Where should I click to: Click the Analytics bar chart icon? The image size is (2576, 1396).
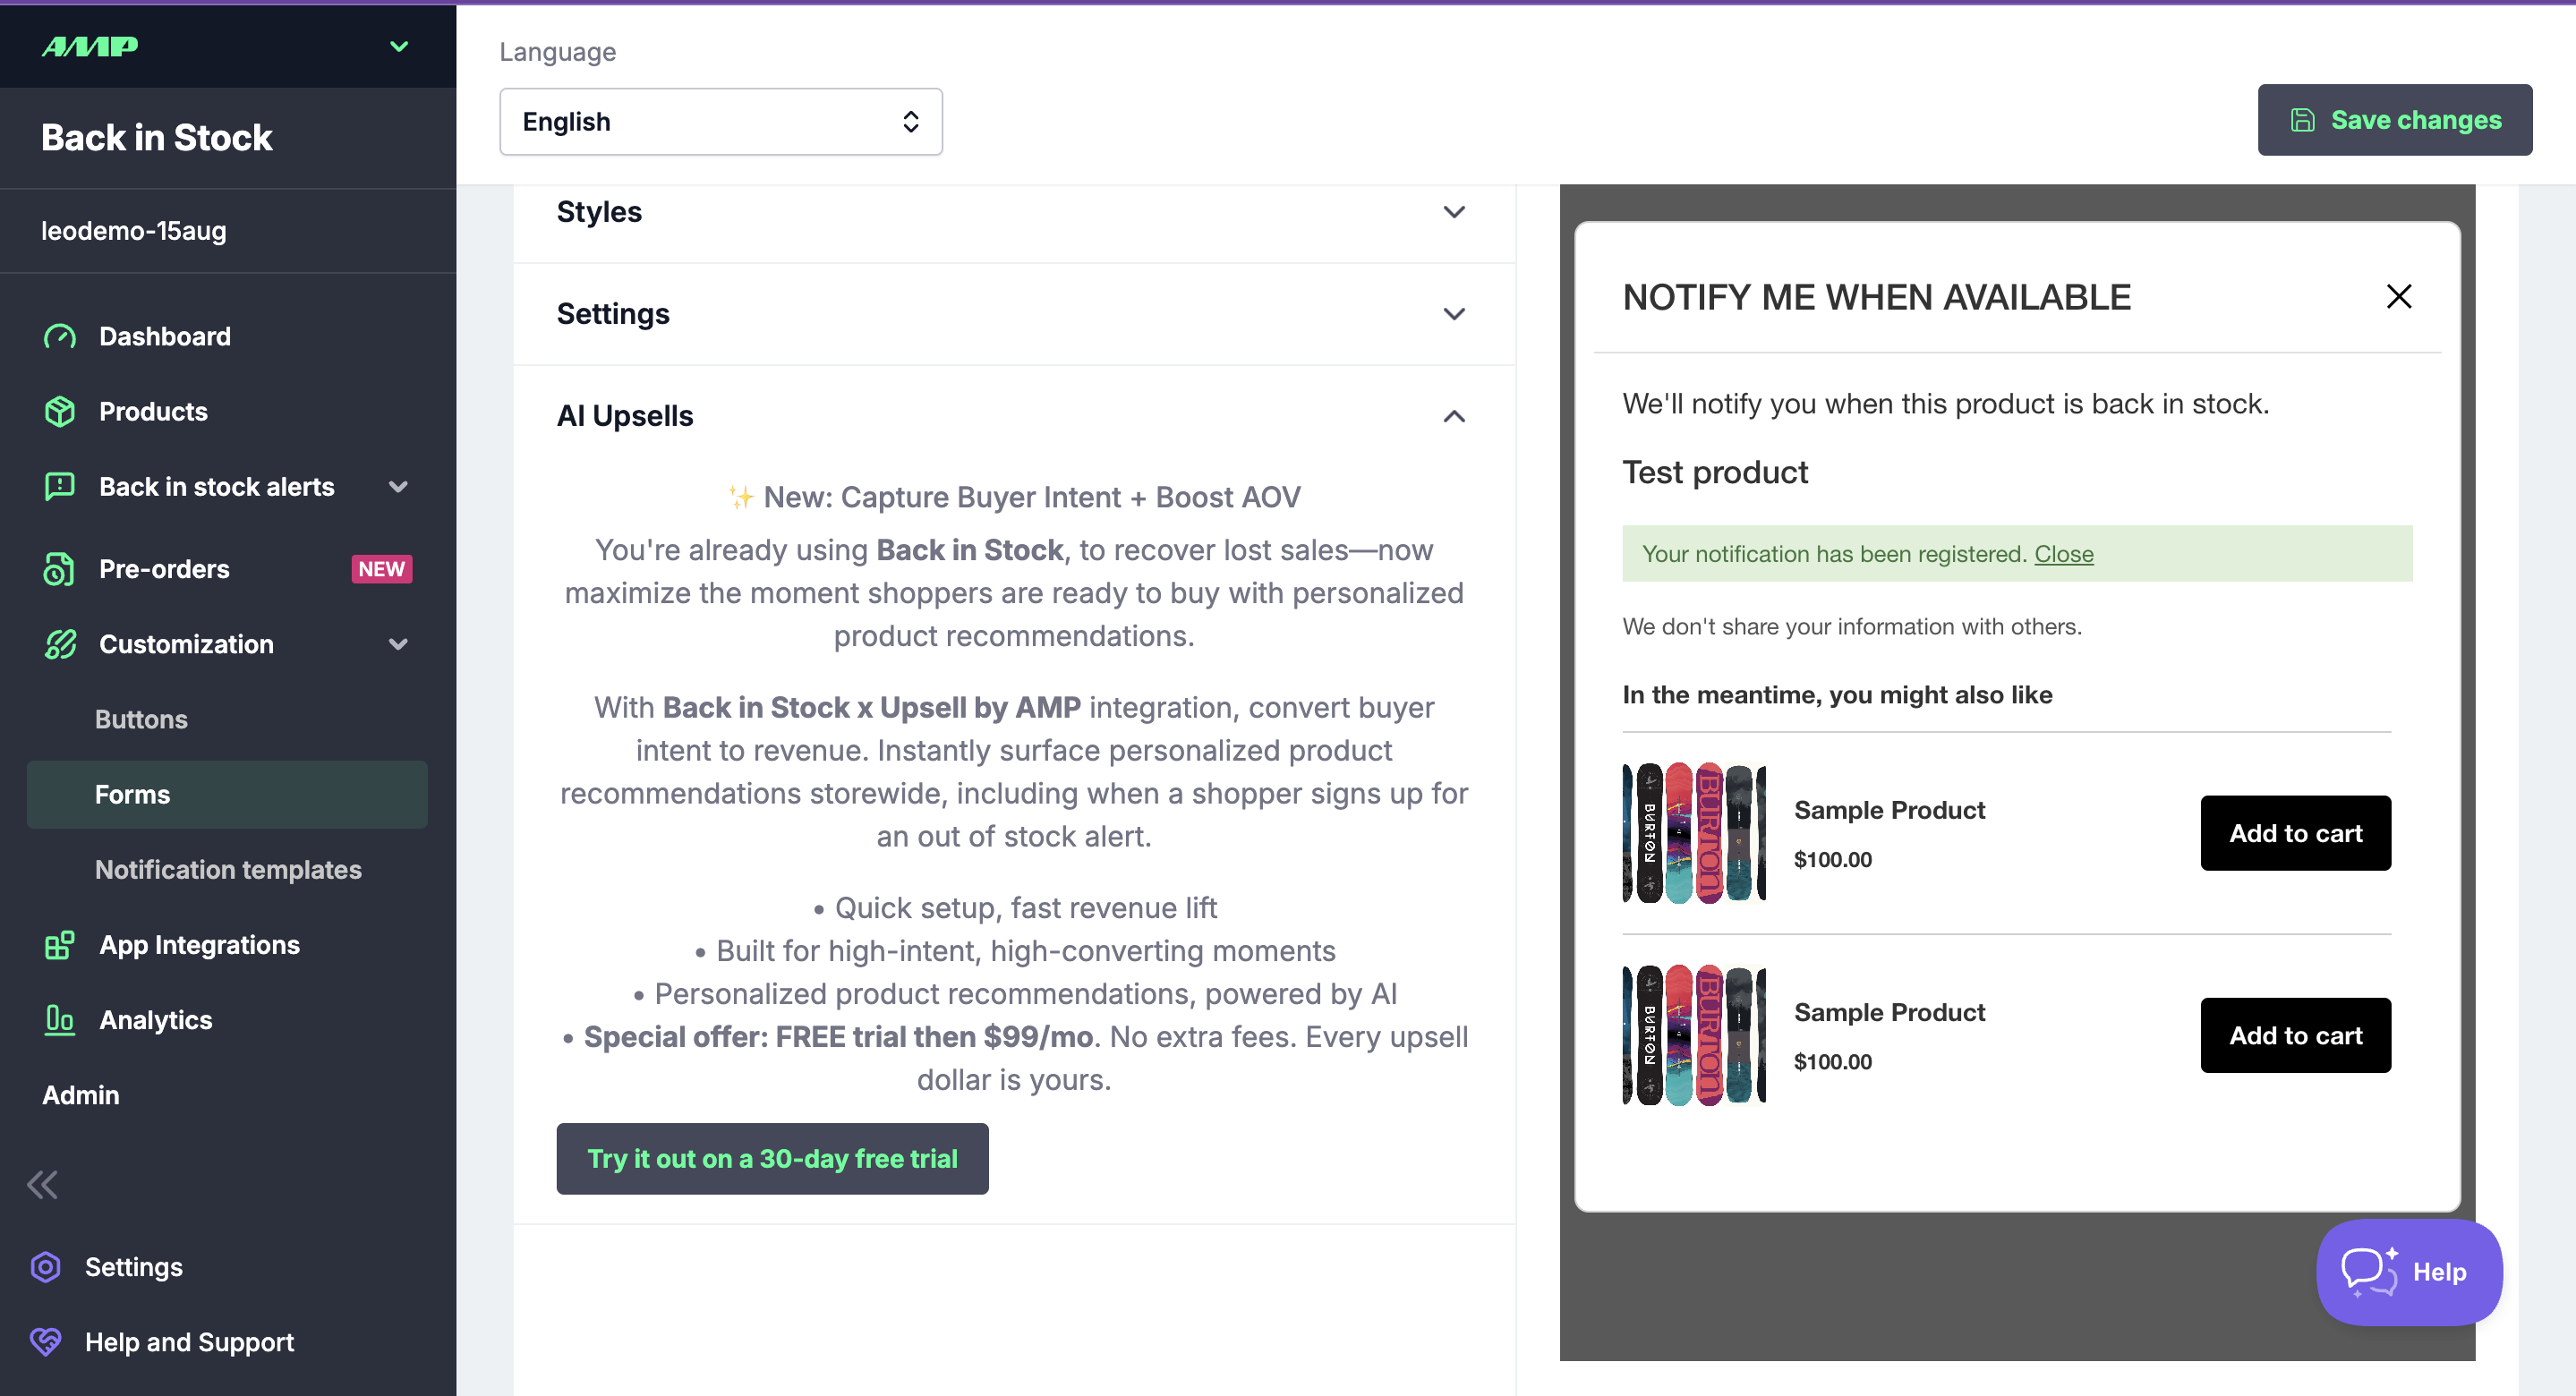(x=60, y=1020)
